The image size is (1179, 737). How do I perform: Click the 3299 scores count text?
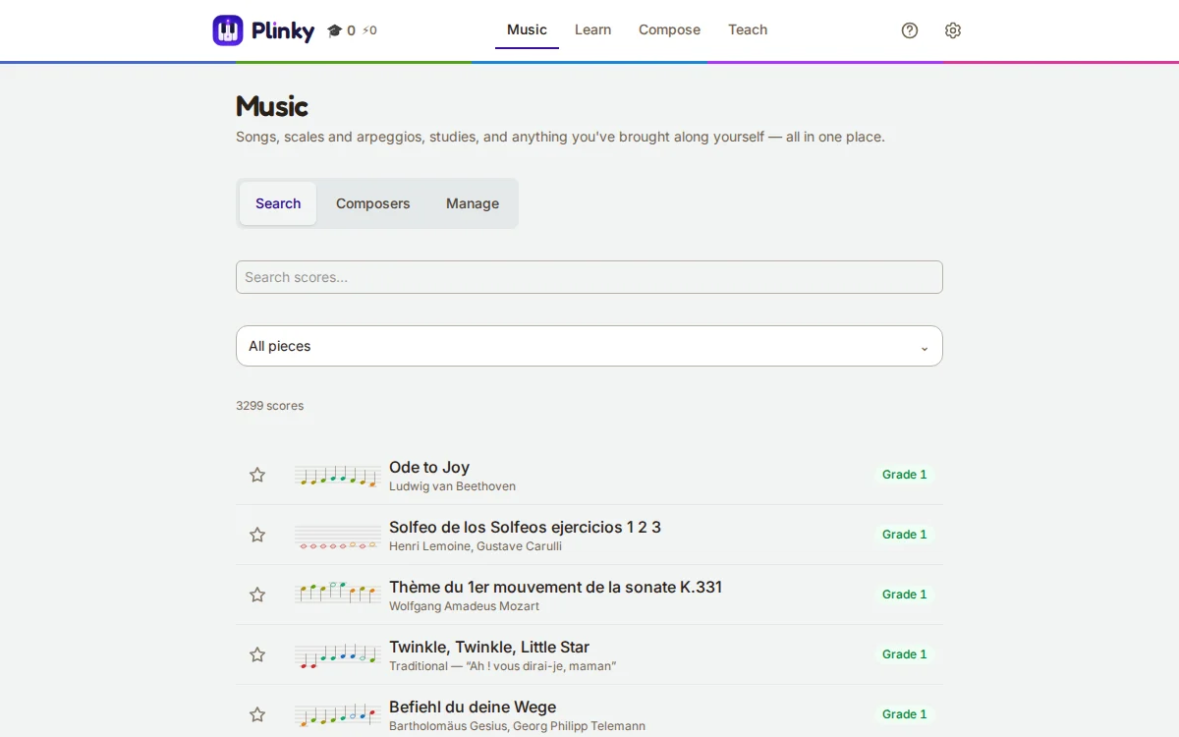pos(269,406)
